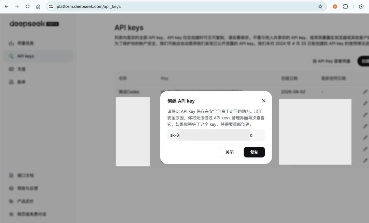Click the 测试Codex key name cell
The image size is (369, 223).
coord(129,92)
